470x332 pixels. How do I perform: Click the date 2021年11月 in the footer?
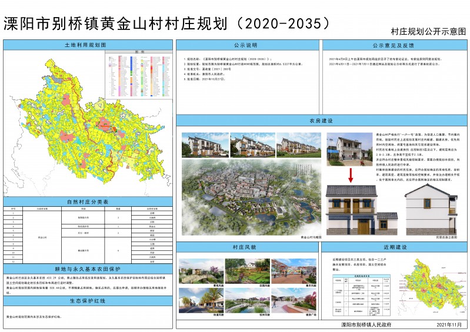[x=449, y=325]
